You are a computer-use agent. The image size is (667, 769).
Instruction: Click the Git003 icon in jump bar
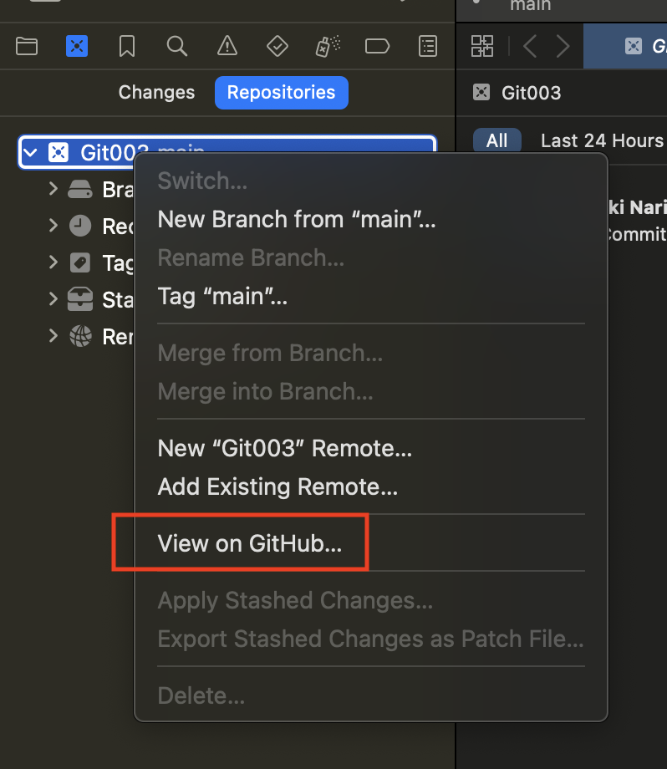[481, 92]
